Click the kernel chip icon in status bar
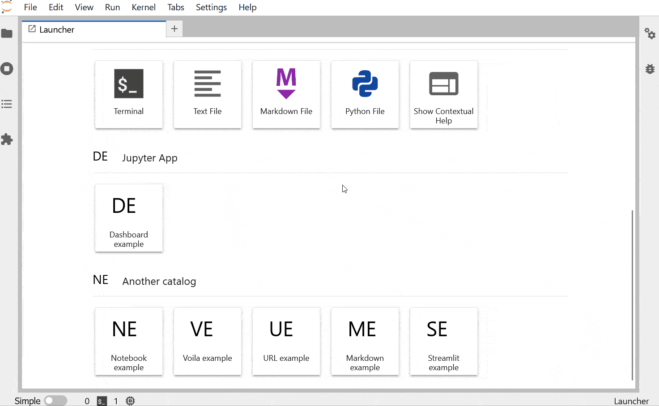The image size is (659, 406). [x=130, y=401]
